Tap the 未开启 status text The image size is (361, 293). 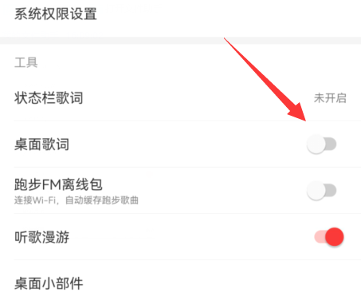tap(330, 98)
